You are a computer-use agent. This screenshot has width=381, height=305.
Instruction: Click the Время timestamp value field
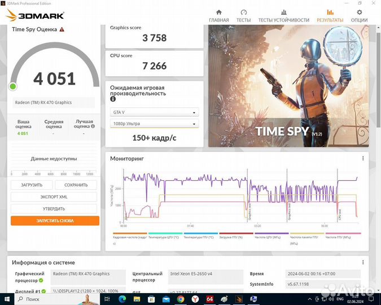coord(323,273)
